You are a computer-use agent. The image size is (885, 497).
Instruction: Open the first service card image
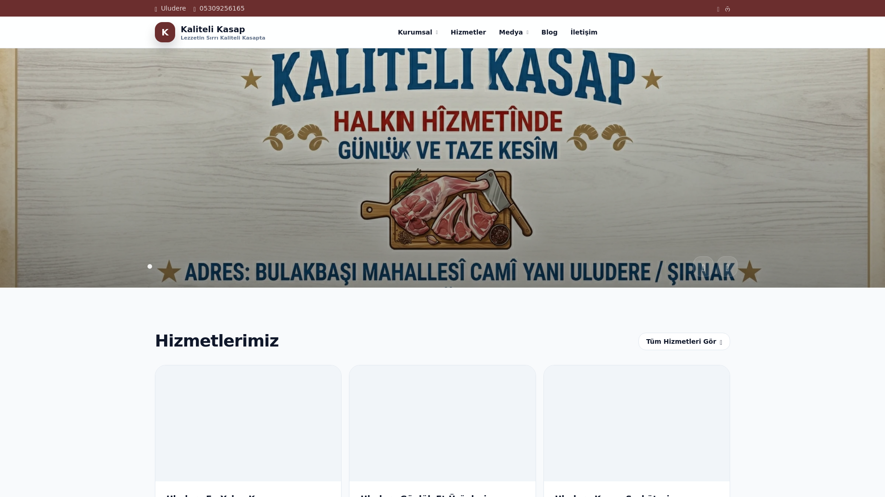[248, 423]
